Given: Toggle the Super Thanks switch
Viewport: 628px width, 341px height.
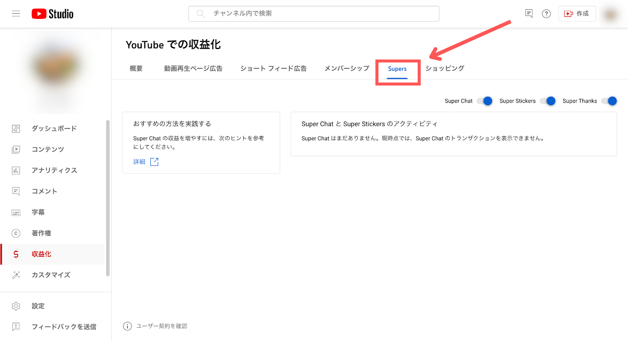Looking at the screenshot, I should [x=609, y=101].
